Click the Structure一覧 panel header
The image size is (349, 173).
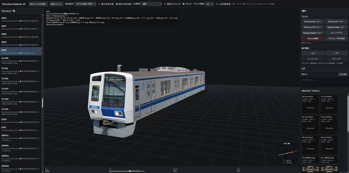(x=8, y=11)
